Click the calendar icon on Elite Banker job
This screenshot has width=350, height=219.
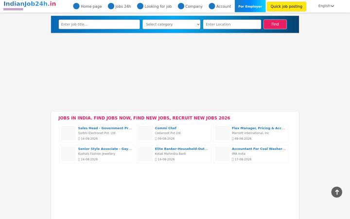pos(156,160)
